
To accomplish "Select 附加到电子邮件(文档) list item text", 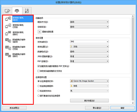I will (19, 48).
